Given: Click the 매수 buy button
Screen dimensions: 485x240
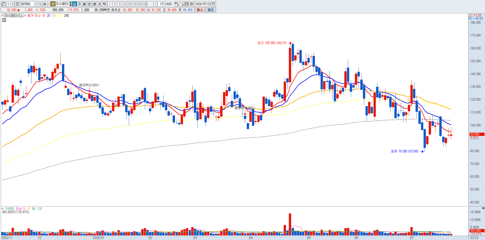Looking at the screenshot, I should pyautogui.click(x=200, y=10).
